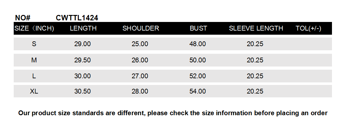Click the size standards notice text
Viewport: 346px width, 133px height.
[173, 113]
